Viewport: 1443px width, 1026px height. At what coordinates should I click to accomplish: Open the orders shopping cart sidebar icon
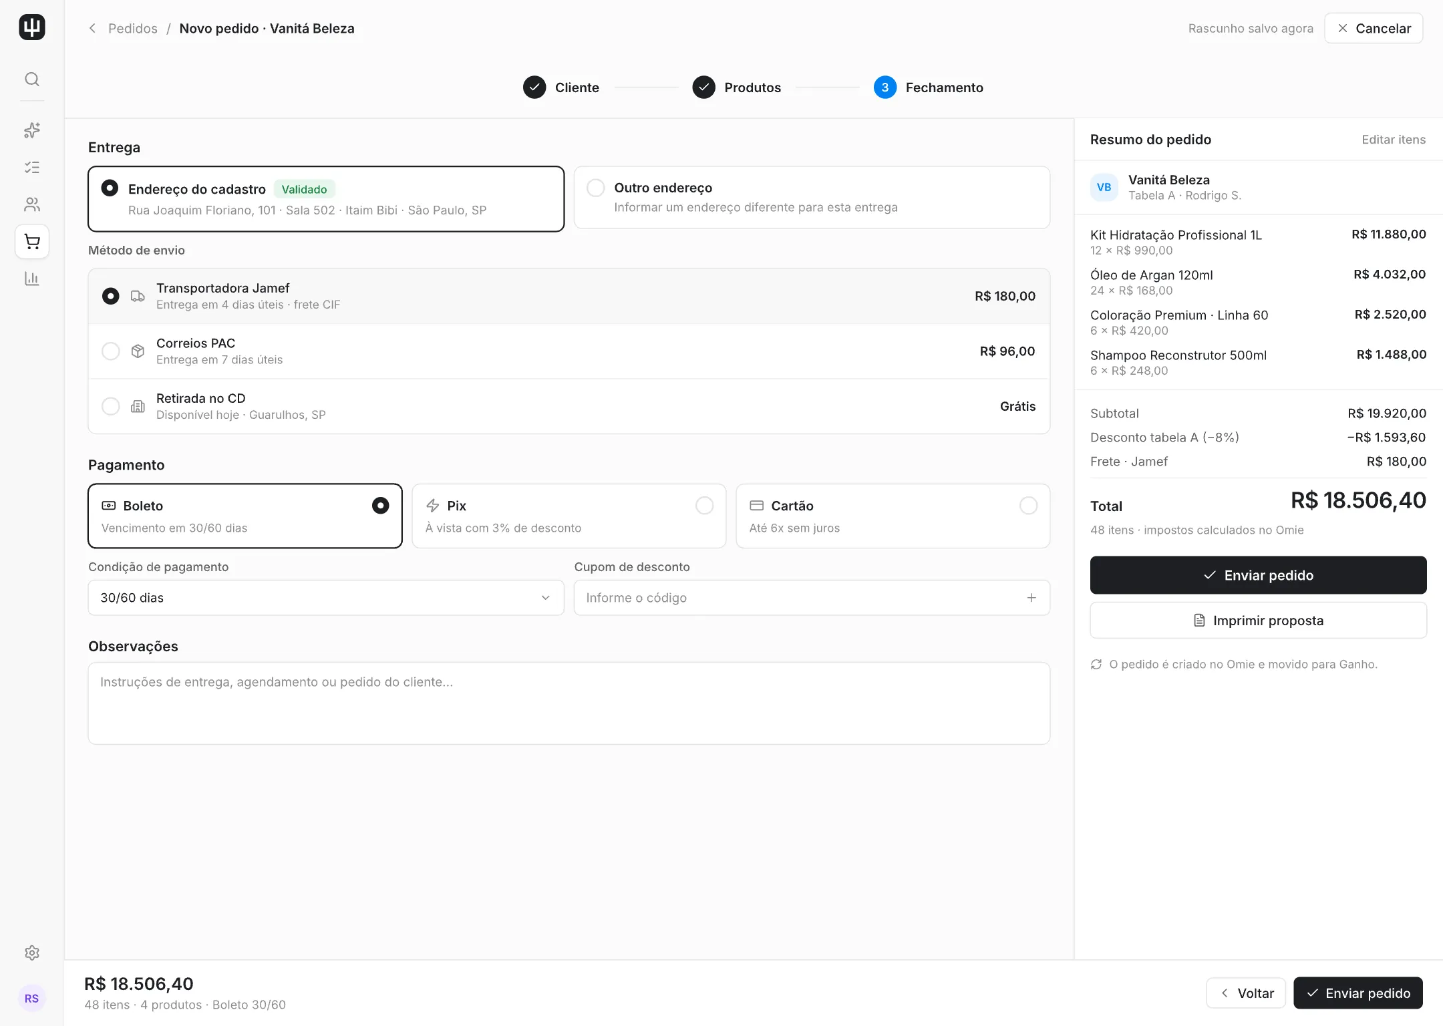[31, 241]
